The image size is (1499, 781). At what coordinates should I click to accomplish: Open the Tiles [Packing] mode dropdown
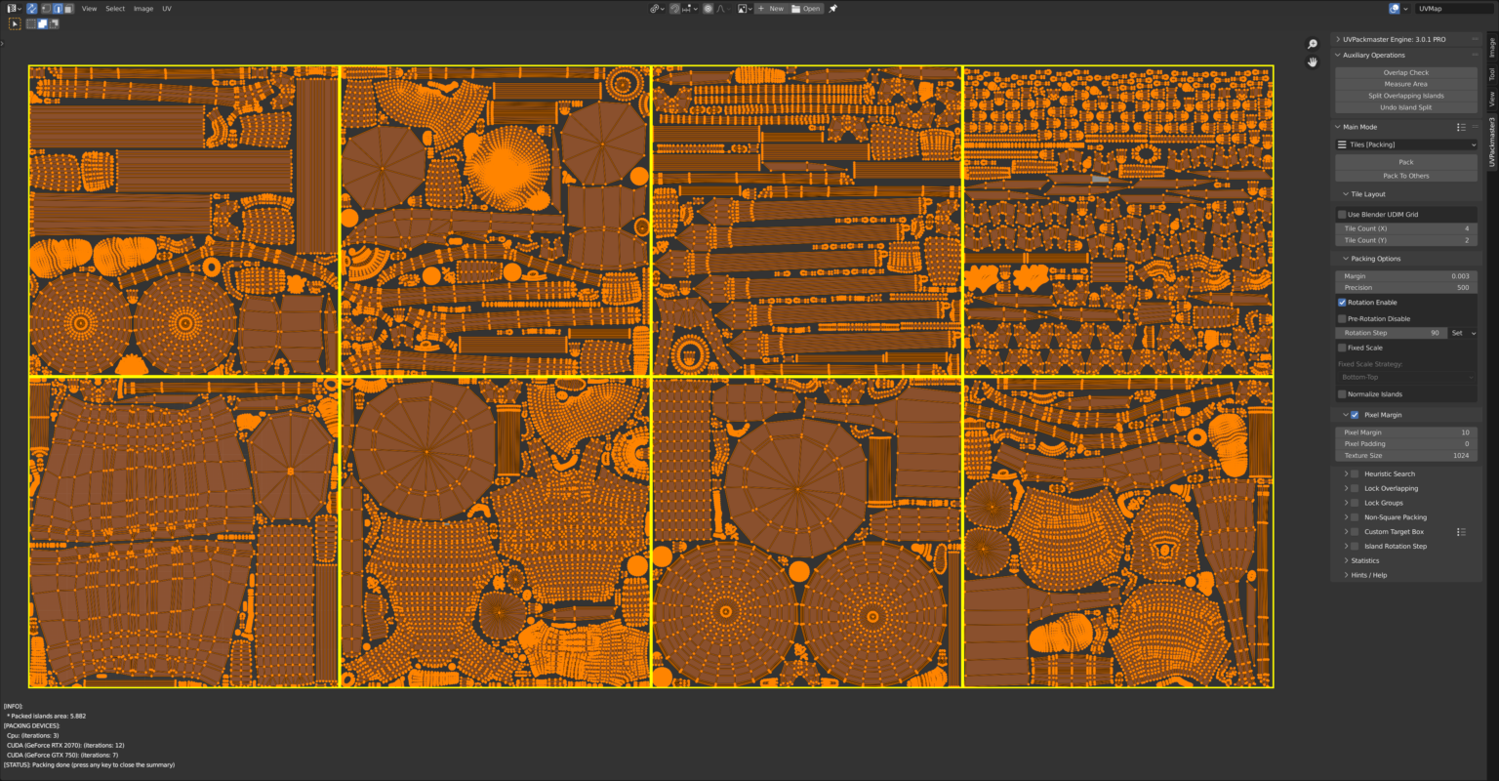[1405, 144]
